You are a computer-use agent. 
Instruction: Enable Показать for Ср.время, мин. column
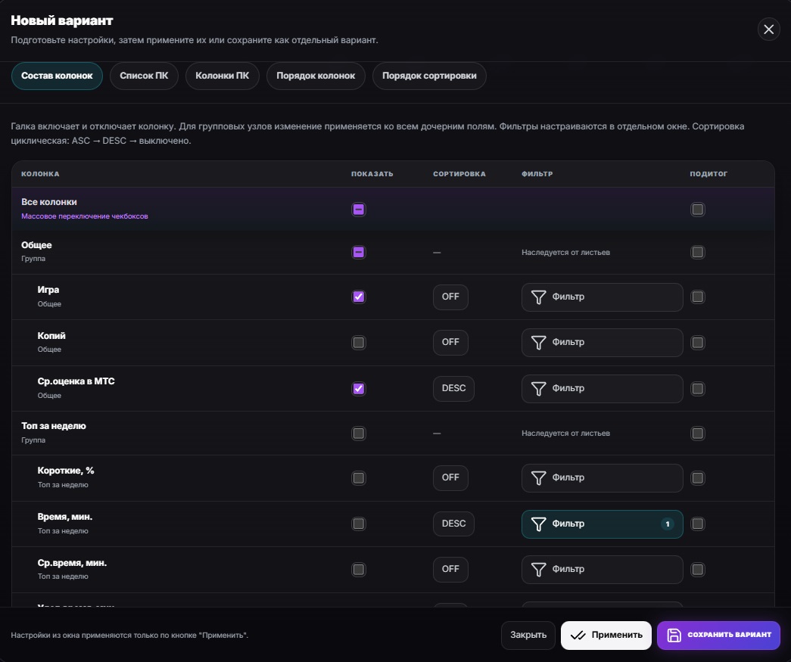tap(359, 570)
